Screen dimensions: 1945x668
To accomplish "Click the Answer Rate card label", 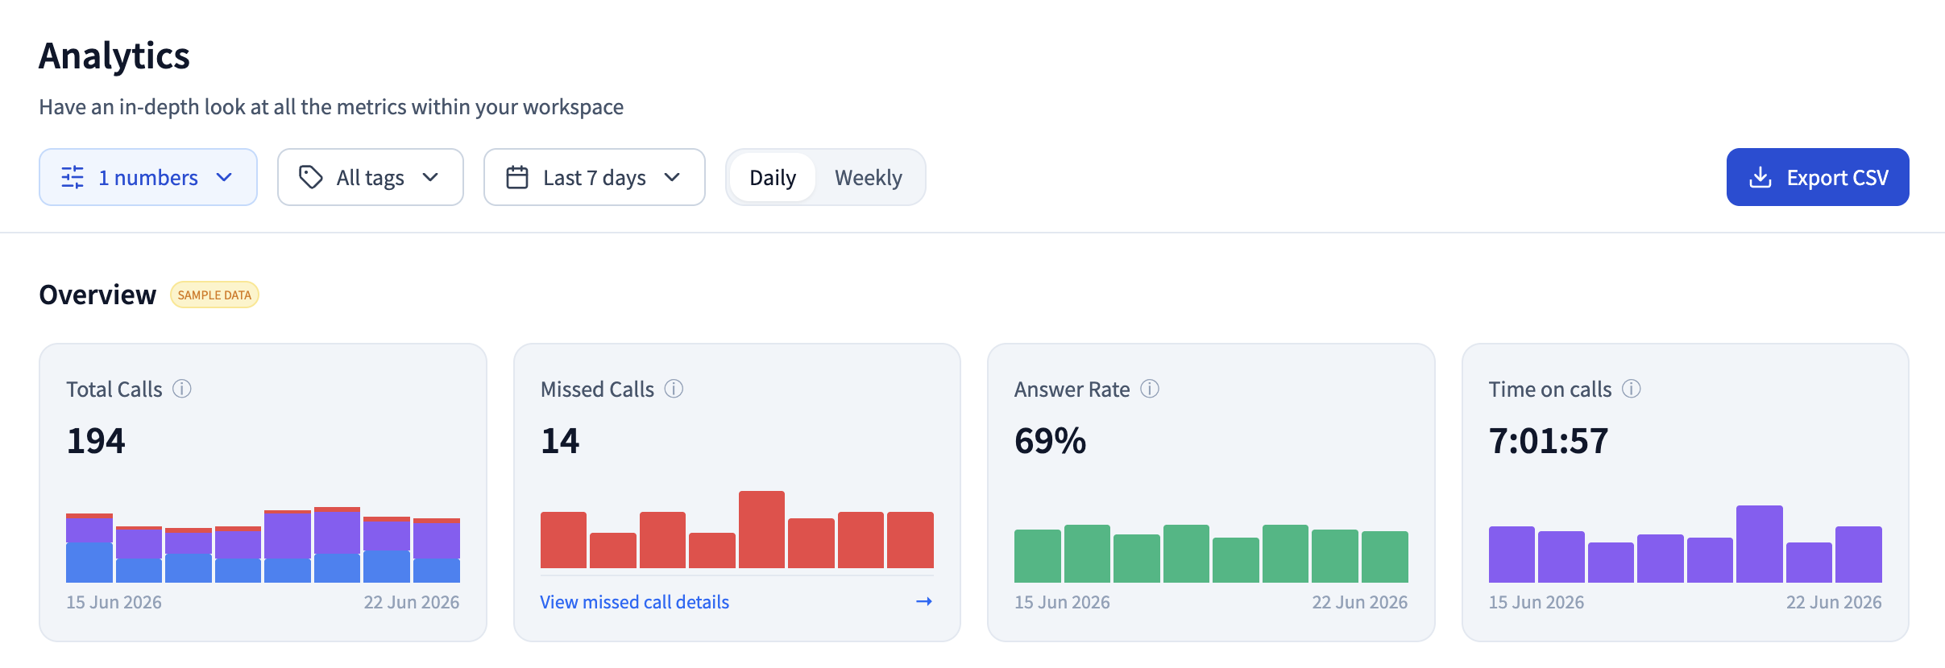I will tap(1072, 390).
